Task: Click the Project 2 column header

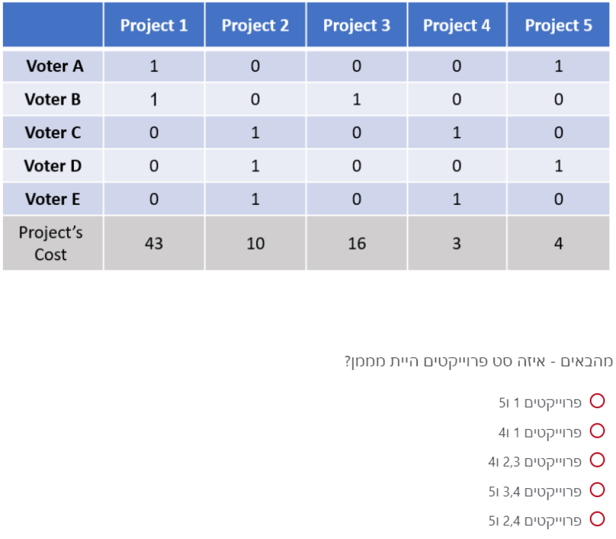Action: click(x=255, y=25)
